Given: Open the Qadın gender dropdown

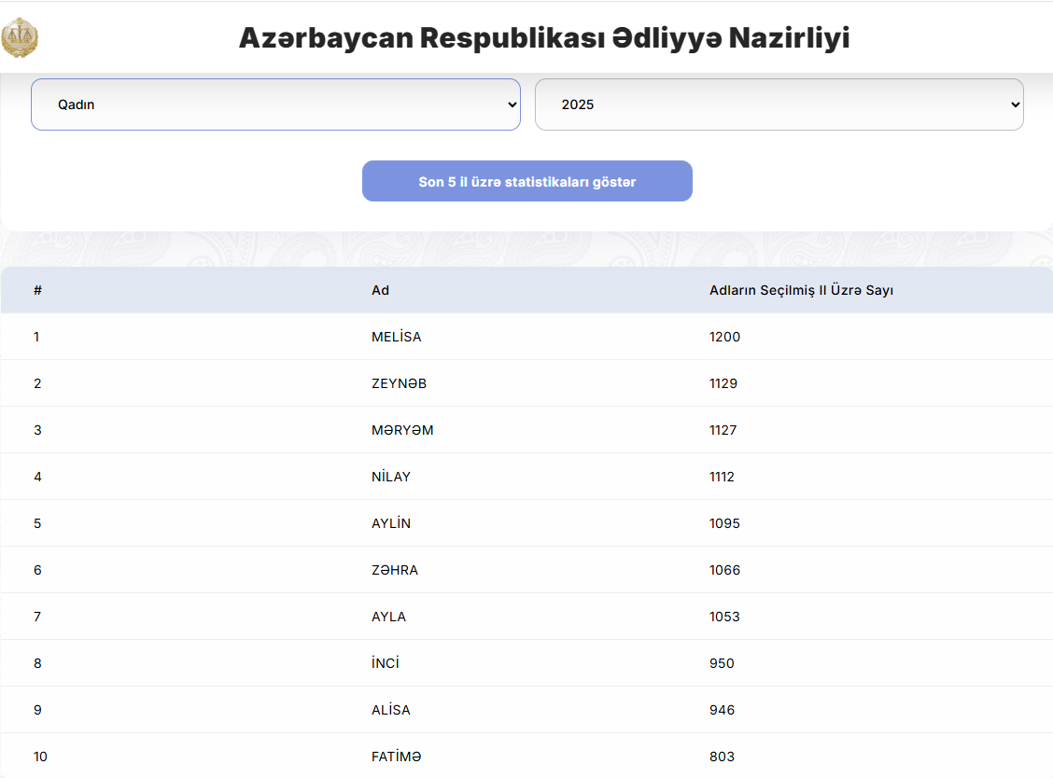Looking at the screenshot, I should (x=275, y=104).
